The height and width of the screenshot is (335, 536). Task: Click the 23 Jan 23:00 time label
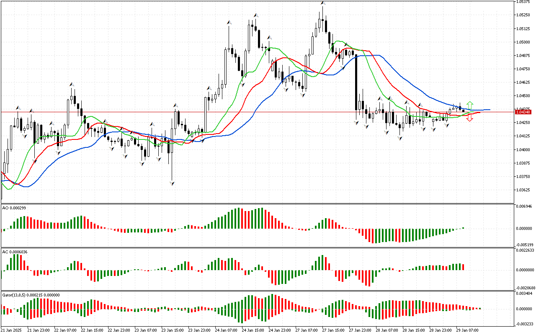[199, 330]
